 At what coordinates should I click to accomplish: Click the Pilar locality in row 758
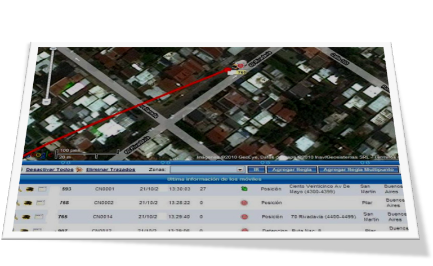(x=367, y=203)
